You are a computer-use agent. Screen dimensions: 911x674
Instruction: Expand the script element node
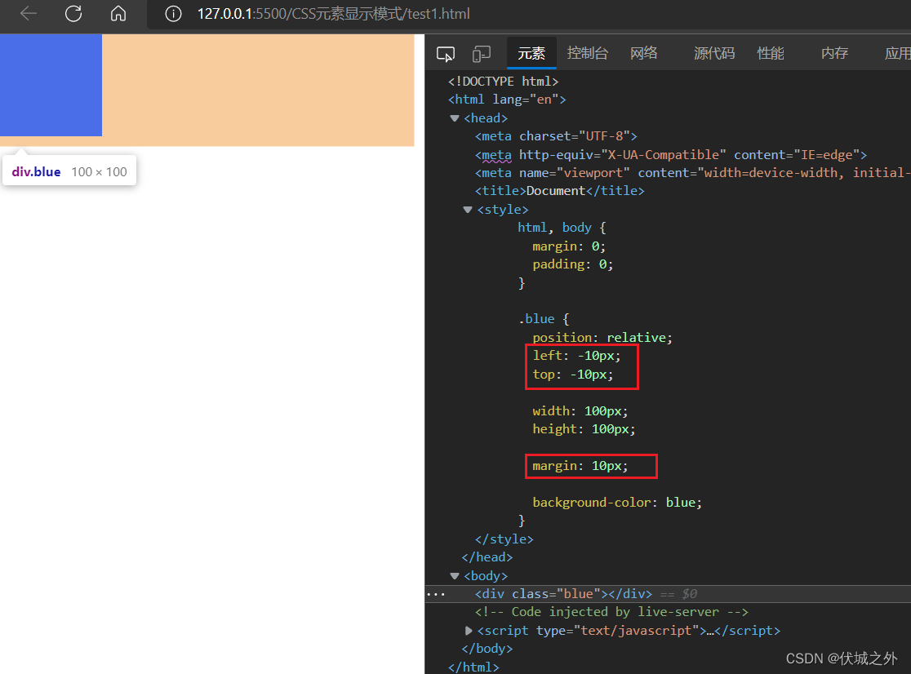(469, 631)
